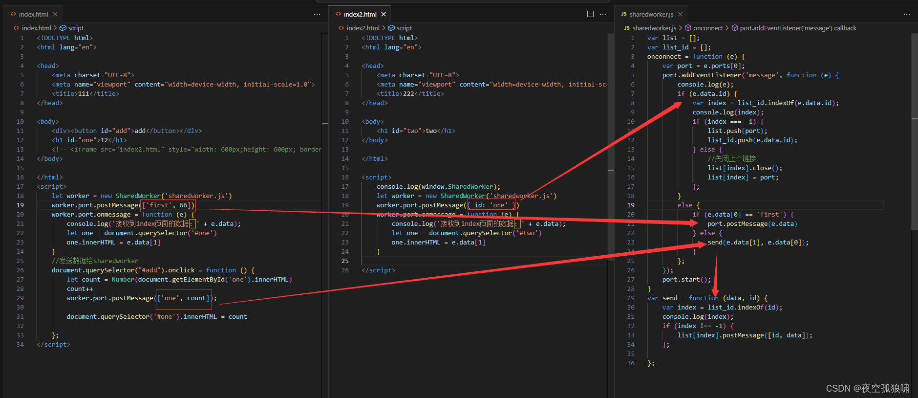This screenshot has height=398, width=918.
Task: Click 'port.postMessage(e.data)' in sharedworker.js
Action: pos(752,223)
